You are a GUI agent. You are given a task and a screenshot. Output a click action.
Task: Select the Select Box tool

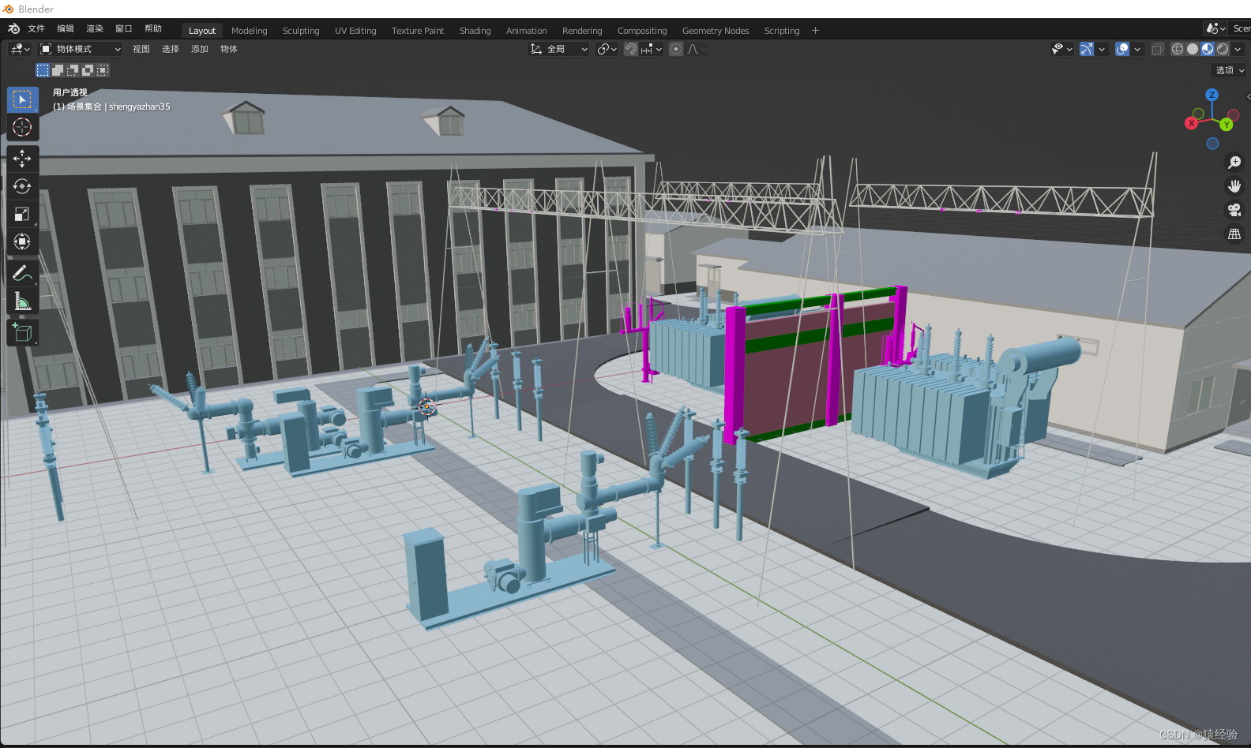pyautogui.click(x=22, y=99)
